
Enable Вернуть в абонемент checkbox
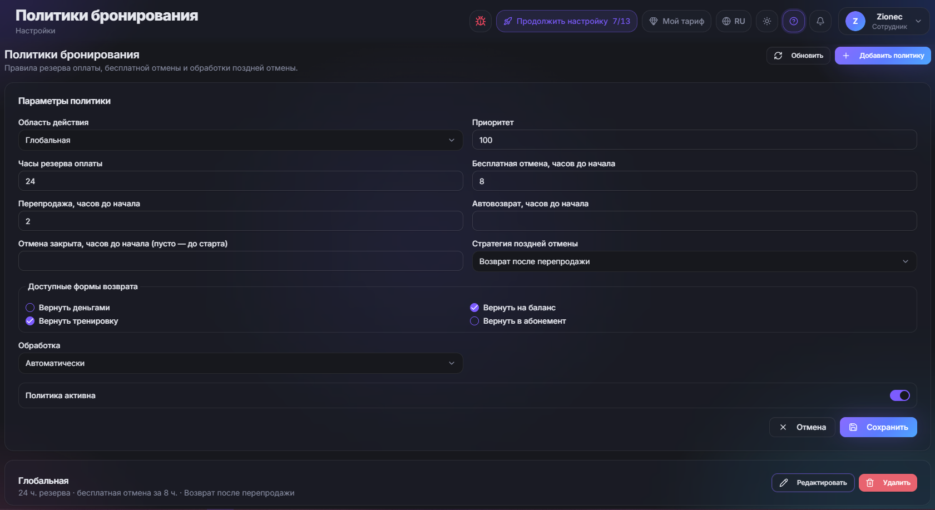(474, 321)
